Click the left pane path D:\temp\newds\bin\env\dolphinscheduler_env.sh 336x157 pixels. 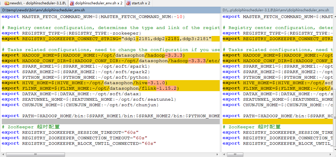[44, 10]
